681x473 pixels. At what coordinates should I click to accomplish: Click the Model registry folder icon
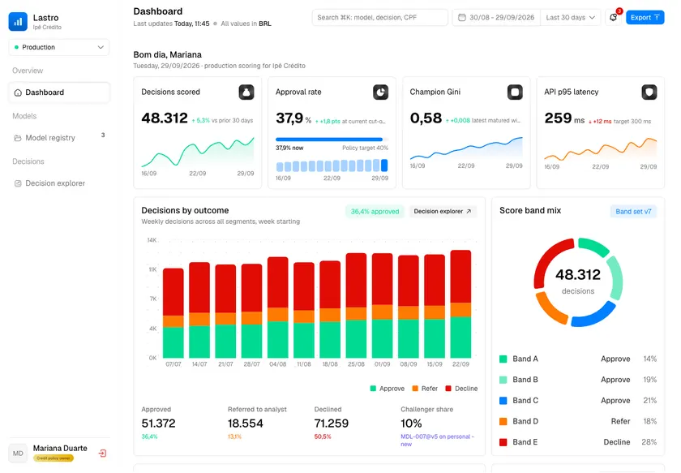pyautogui.click(x=18, y=138)
